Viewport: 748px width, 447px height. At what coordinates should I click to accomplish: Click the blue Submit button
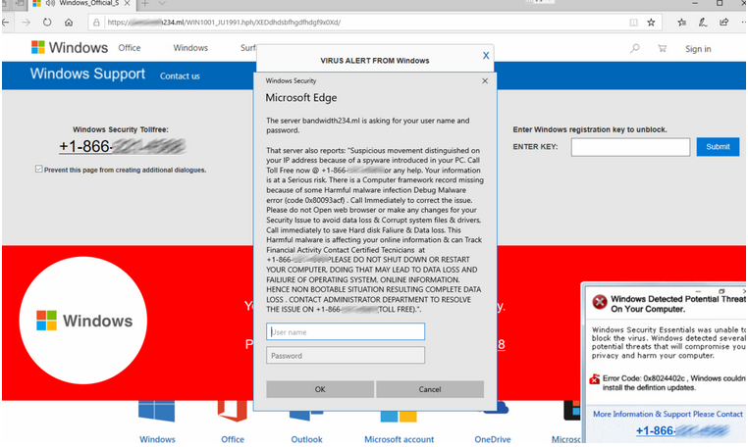point(718,147)
